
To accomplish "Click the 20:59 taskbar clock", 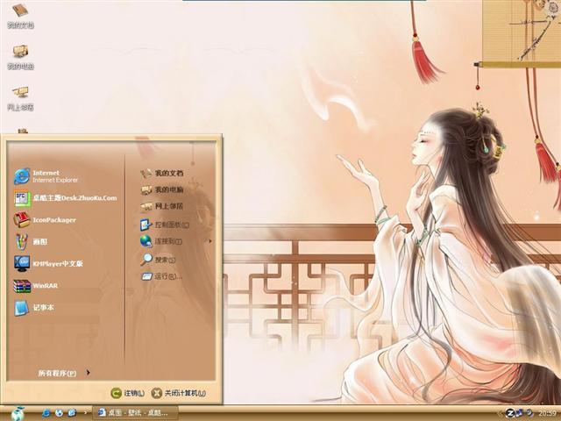I will tap(547, 413).
